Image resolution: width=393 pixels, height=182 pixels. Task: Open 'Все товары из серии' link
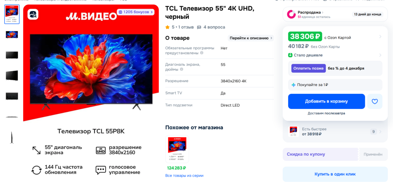tap(185, 176)
